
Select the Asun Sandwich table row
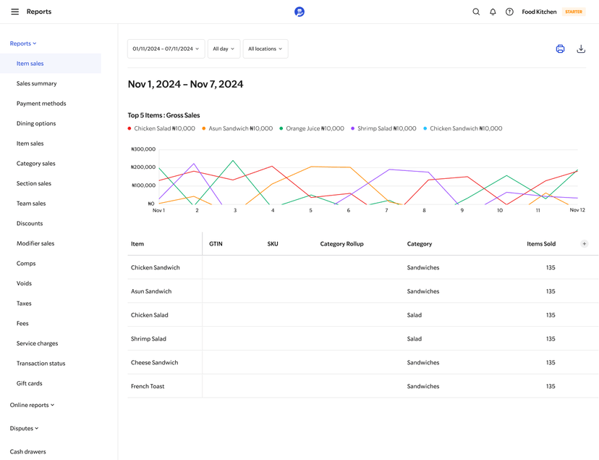coord(363,291)
